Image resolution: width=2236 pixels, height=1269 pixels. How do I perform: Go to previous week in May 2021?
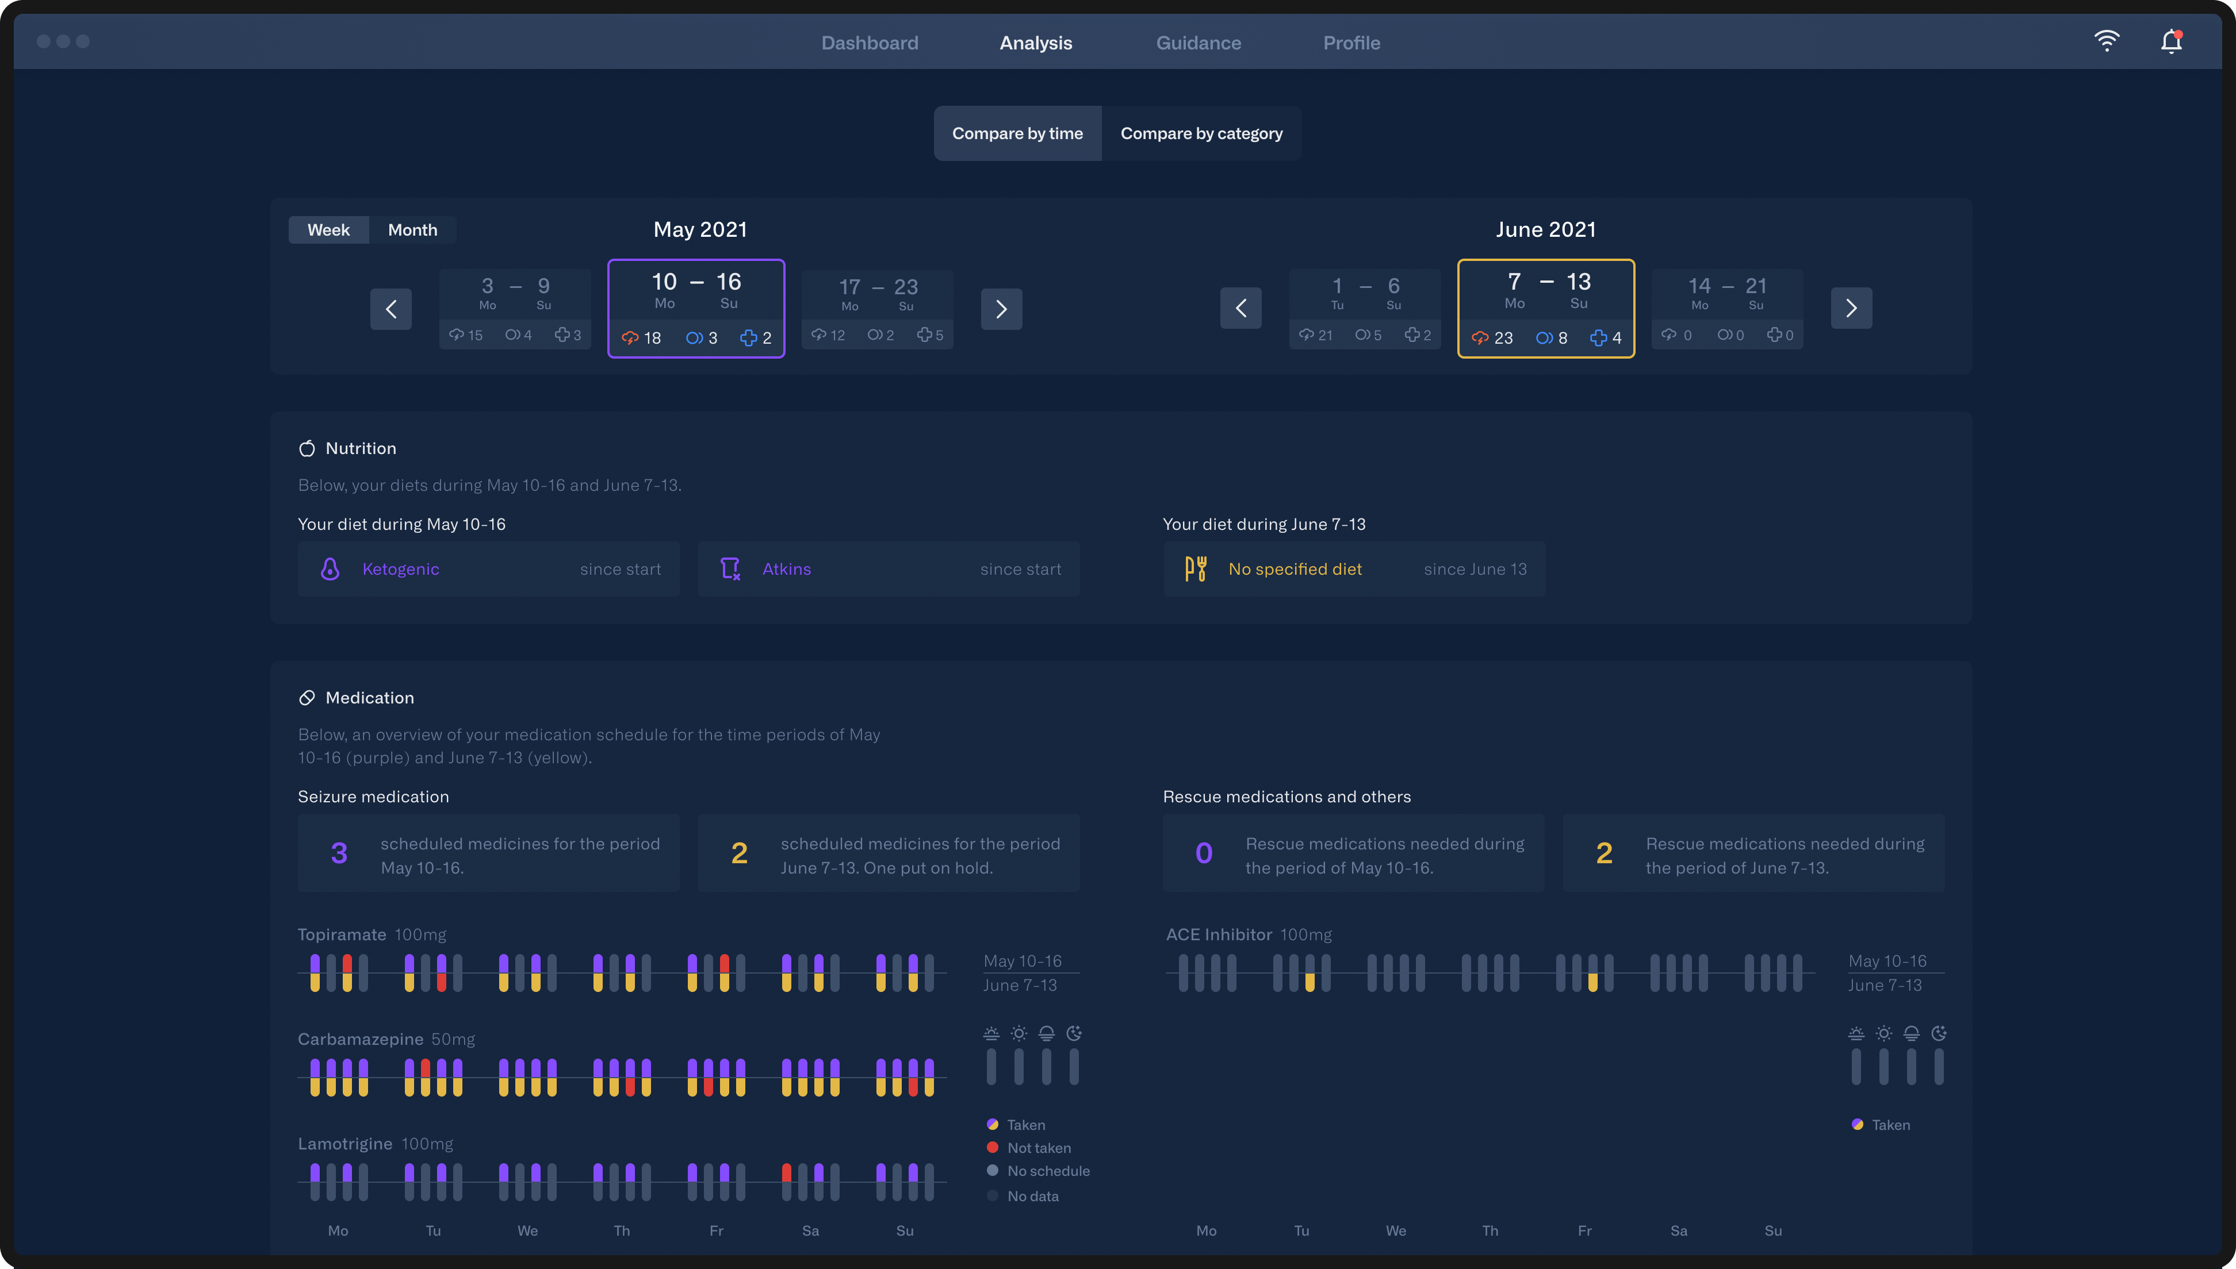[x=390, y=309]
